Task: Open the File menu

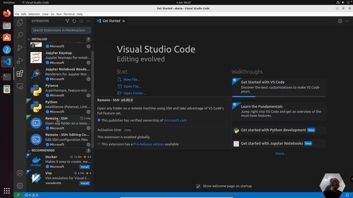Action: pos(17,14)
